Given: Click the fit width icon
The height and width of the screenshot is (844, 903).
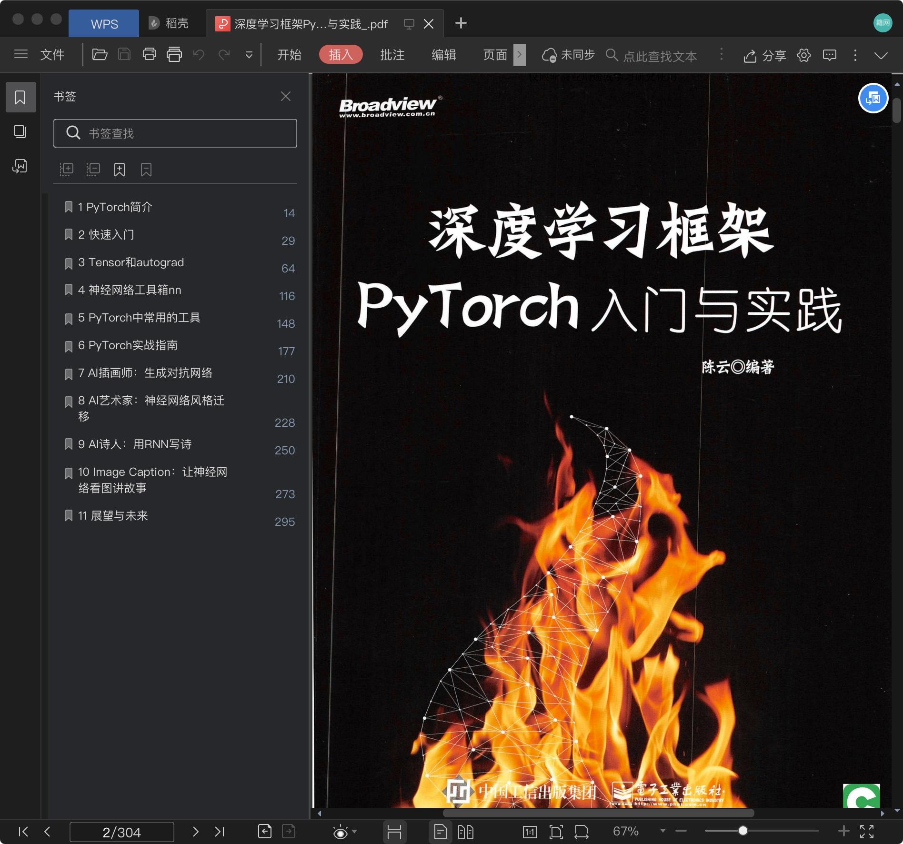Looking at the screenshot, I should pyautogui.click(x=582, y=832).
